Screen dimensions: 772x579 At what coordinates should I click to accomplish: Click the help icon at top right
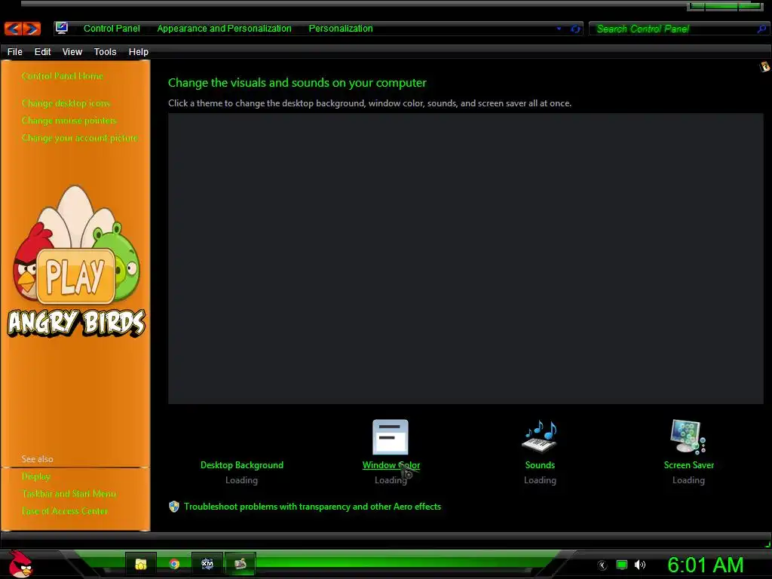(x=764, y=66)
